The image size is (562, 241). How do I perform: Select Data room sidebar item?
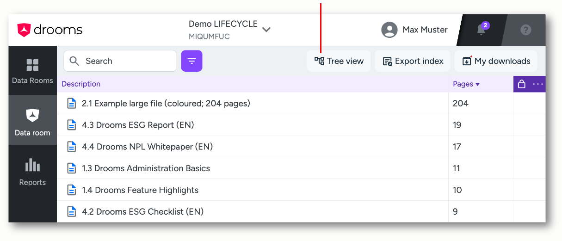(x=32, y=120)
